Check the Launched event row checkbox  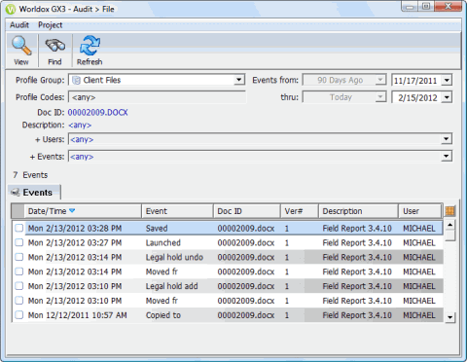click(19, 242)
